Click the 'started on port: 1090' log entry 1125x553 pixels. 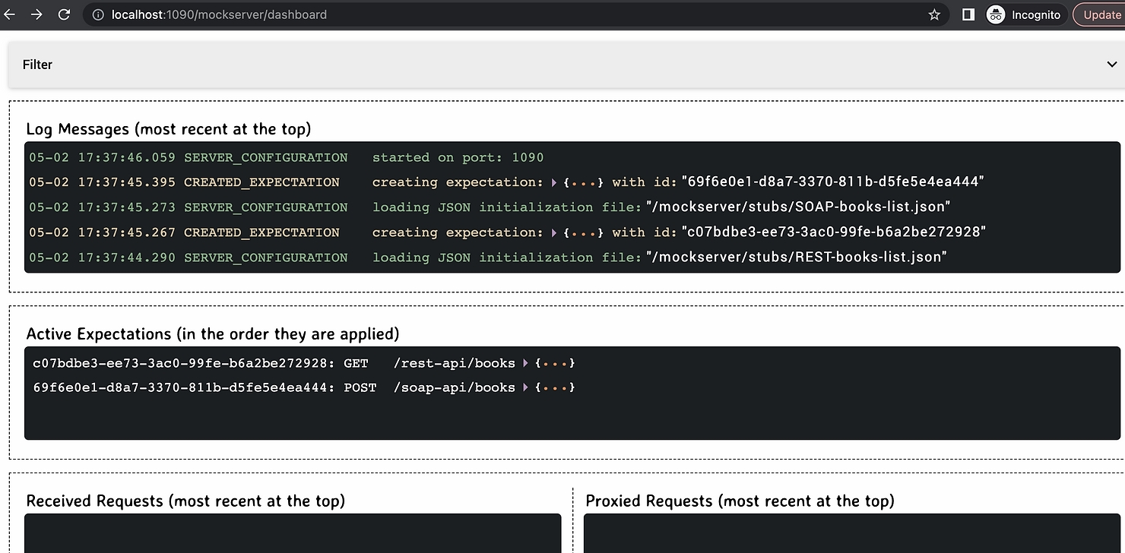point(458,158)
